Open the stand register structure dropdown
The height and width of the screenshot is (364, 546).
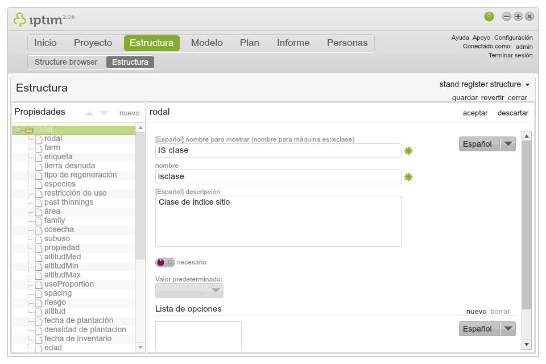[x=485, y=84]
